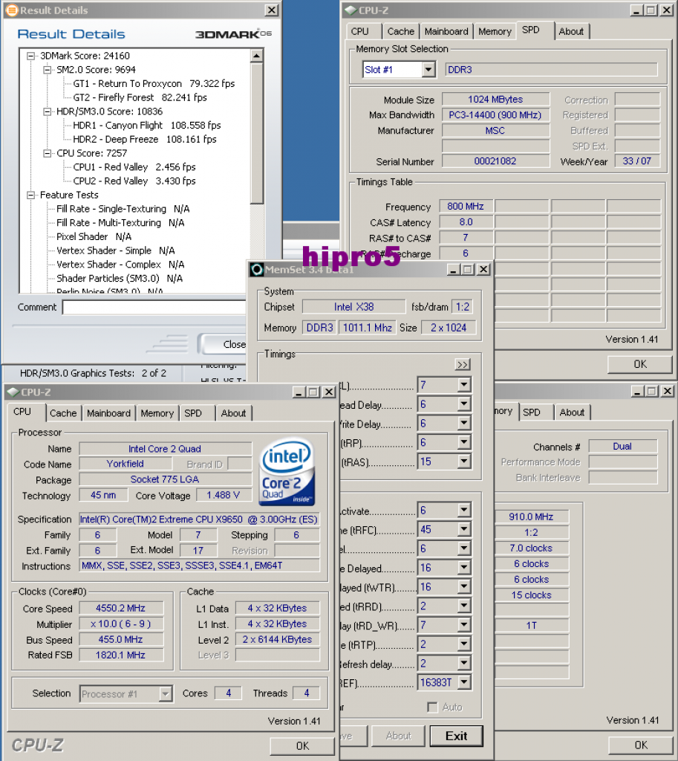678x761 pixels.
Task: Click the Result Details title bar icon
Action: pos(11,10)
